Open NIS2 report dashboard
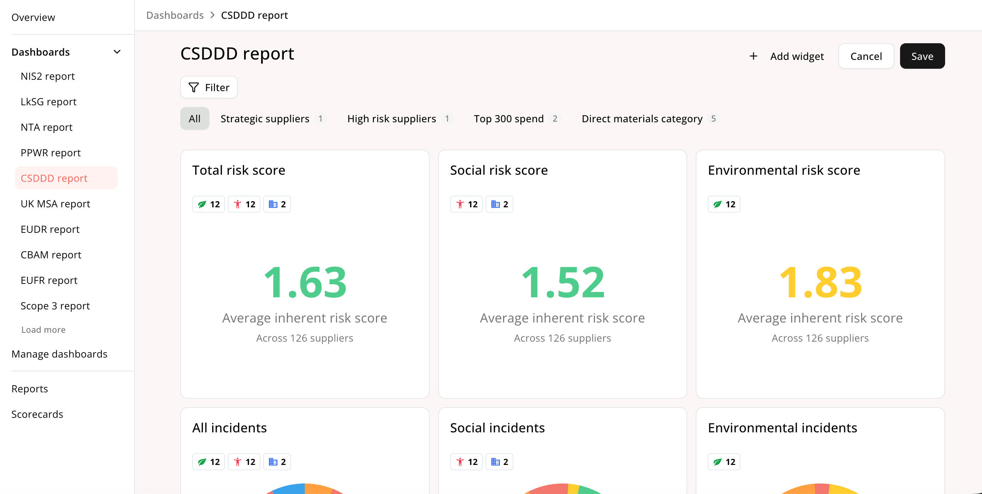 coord(48,76)
